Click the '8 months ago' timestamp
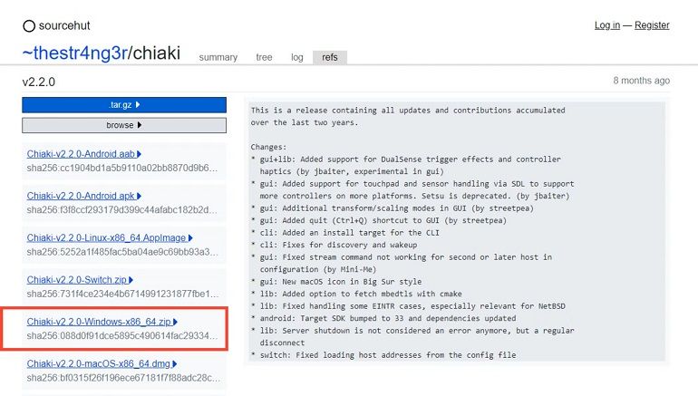Screen dimensions: 698x396 (641, 81)
